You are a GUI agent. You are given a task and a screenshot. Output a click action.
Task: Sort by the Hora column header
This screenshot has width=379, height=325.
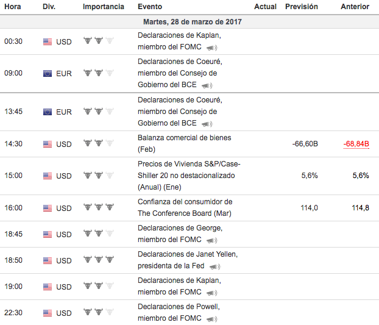(13, 7)
